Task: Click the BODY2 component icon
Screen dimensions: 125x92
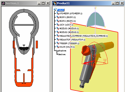Action: [x=58, y=21]
